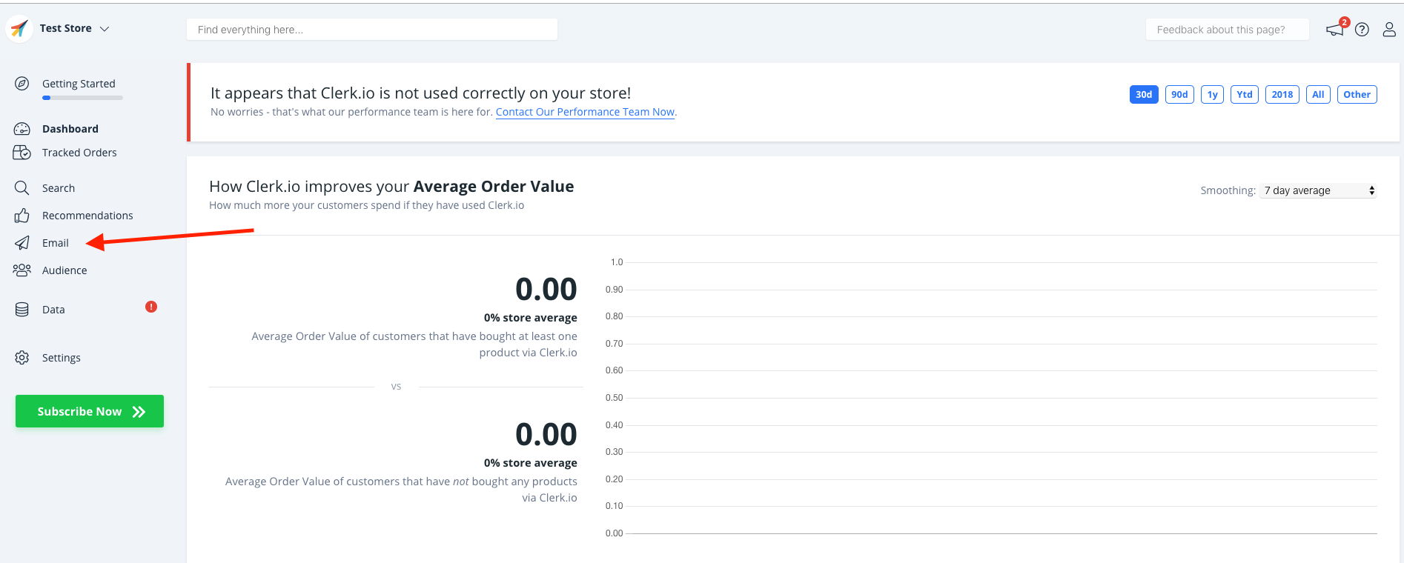Screen dimensions: 1404x563
Task: Open the Search section in sidebar
Action: [59, 188]
